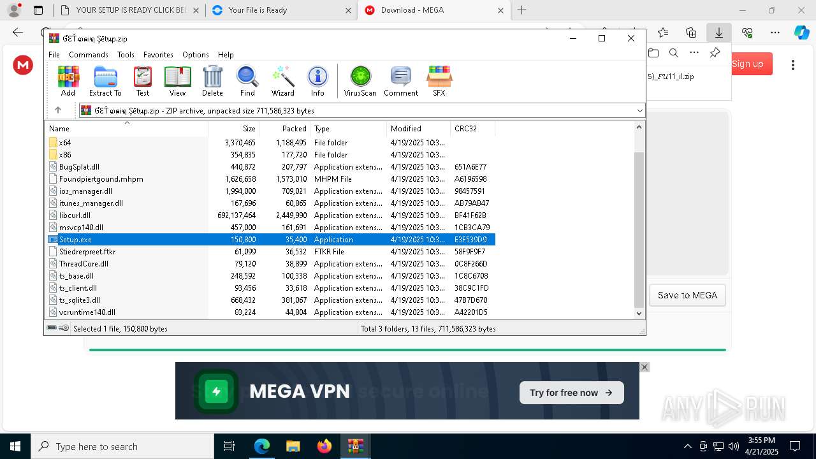Go back in Edge browser
The width and height of the screenshot is (816, 459).
tap(18, 33)
